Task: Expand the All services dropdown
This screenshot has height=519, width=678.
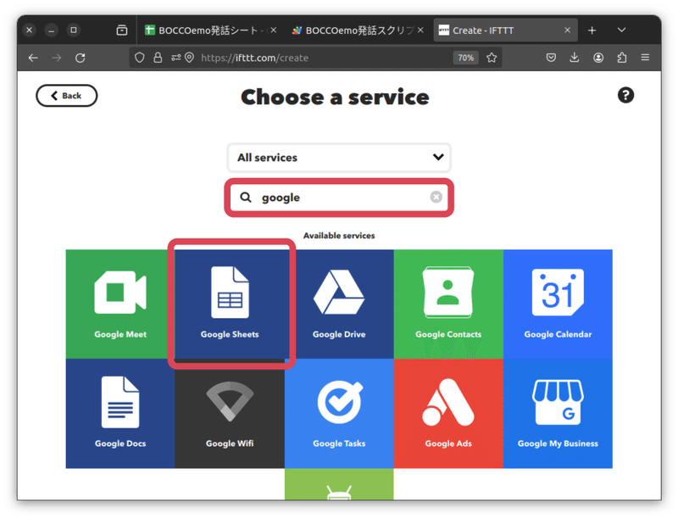Action: [x=339, y=158]
